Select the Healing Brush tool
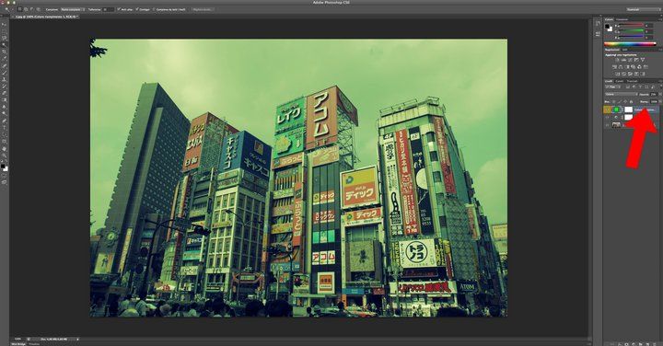The image size is (663, 346). click(x=6, y=65)
